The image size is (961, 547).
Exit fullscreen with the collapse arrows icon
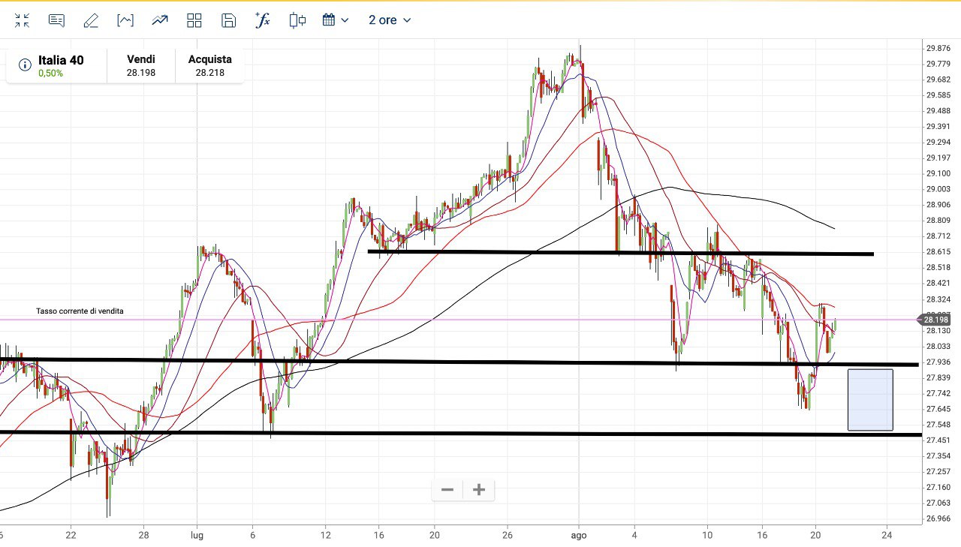coord(22,20)
